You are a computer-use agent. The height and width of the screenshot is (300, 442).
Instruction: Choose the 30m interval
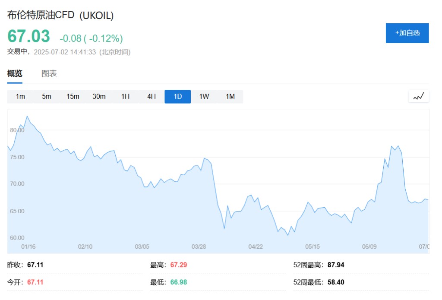[99, 97]
